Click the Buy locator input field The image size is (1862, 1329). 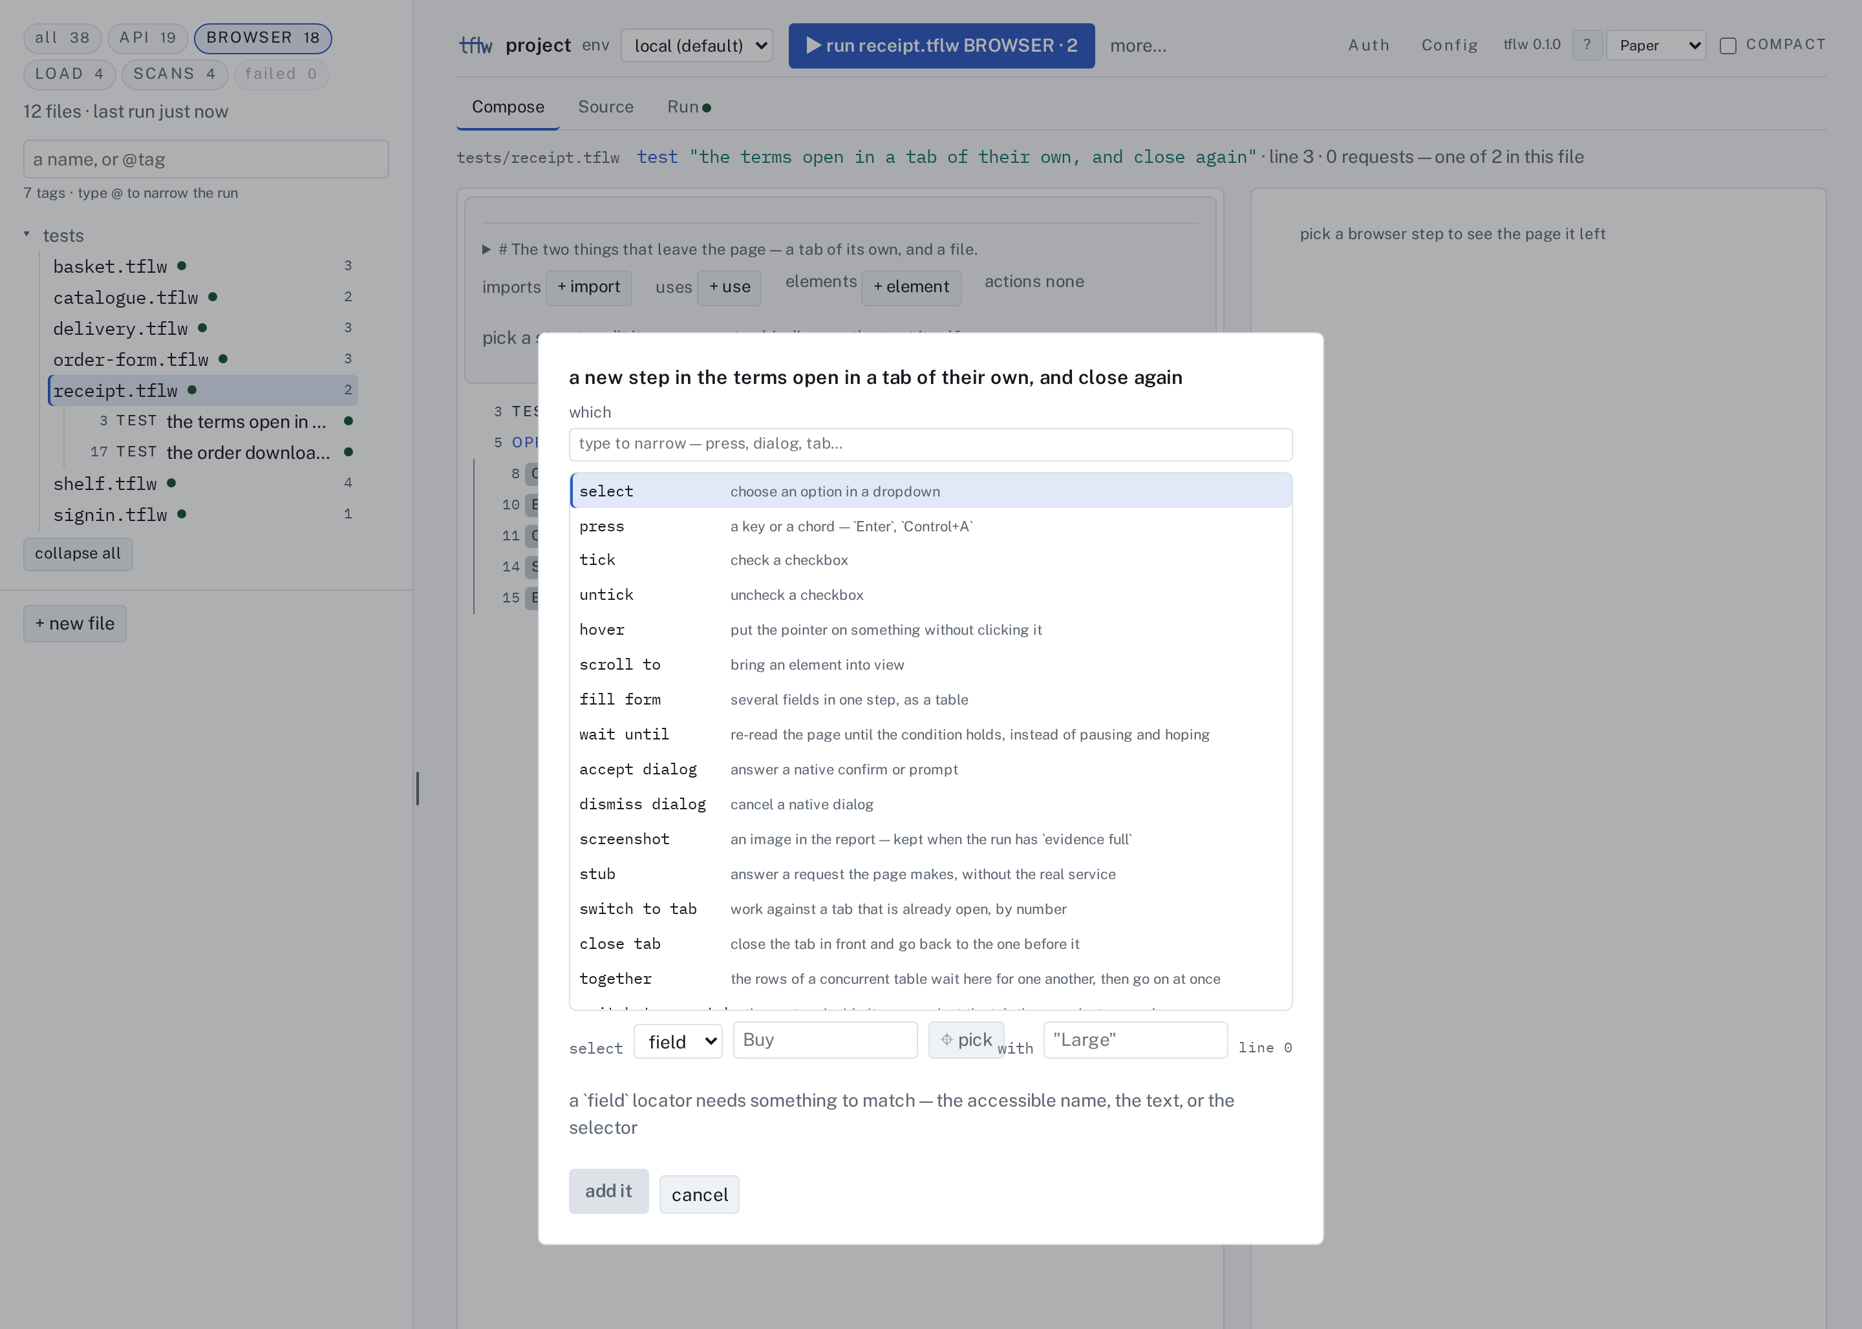[x=825, y=1039]
